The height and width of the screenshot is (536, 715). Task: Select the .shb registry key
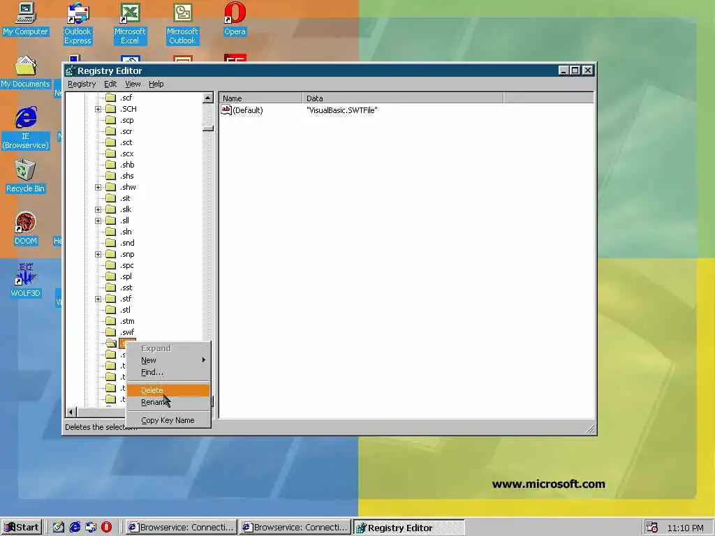128,165
